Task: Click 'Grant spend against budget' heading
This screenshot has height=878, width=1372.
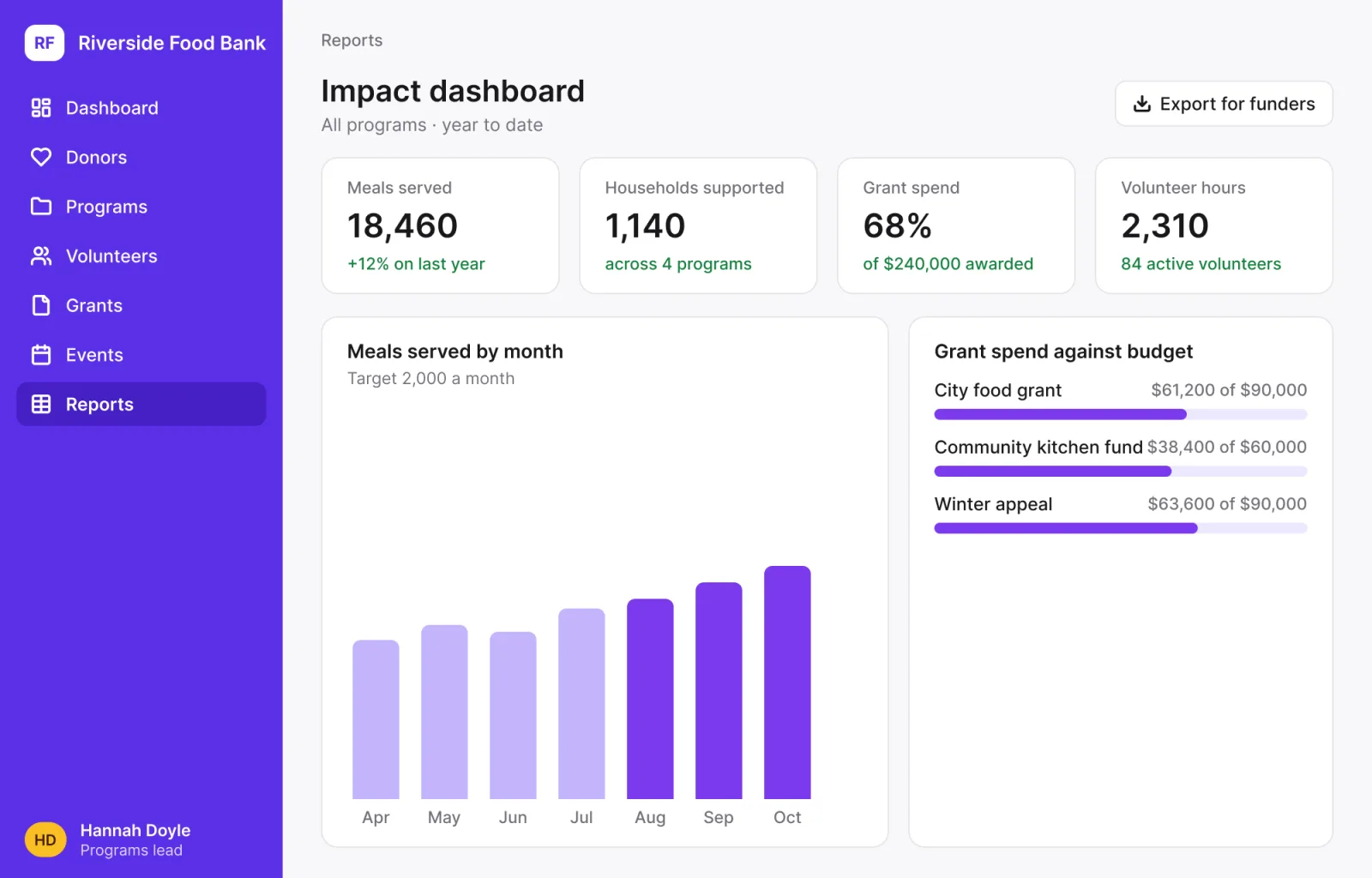Action: click(x=1063, y=352)
